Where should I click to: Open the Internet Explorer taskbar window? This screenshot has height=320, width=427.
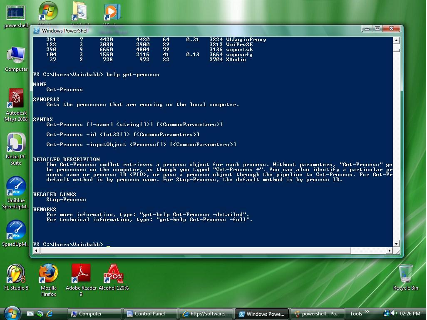point(206,314)
